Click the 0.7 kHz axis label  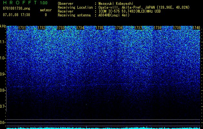2,106
